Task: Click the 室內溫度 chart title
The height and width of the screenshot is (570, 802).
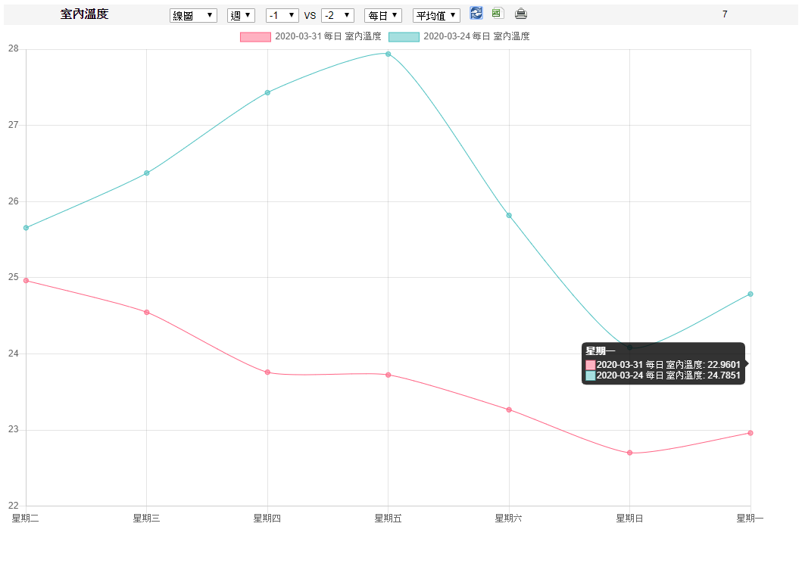Action: [x=84, y=14]
